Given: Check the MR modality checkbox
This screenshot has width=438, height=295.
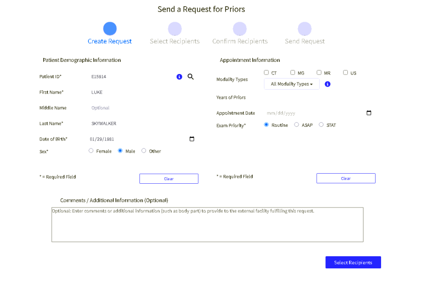Looking at the screenshot, I should (319, 72).
